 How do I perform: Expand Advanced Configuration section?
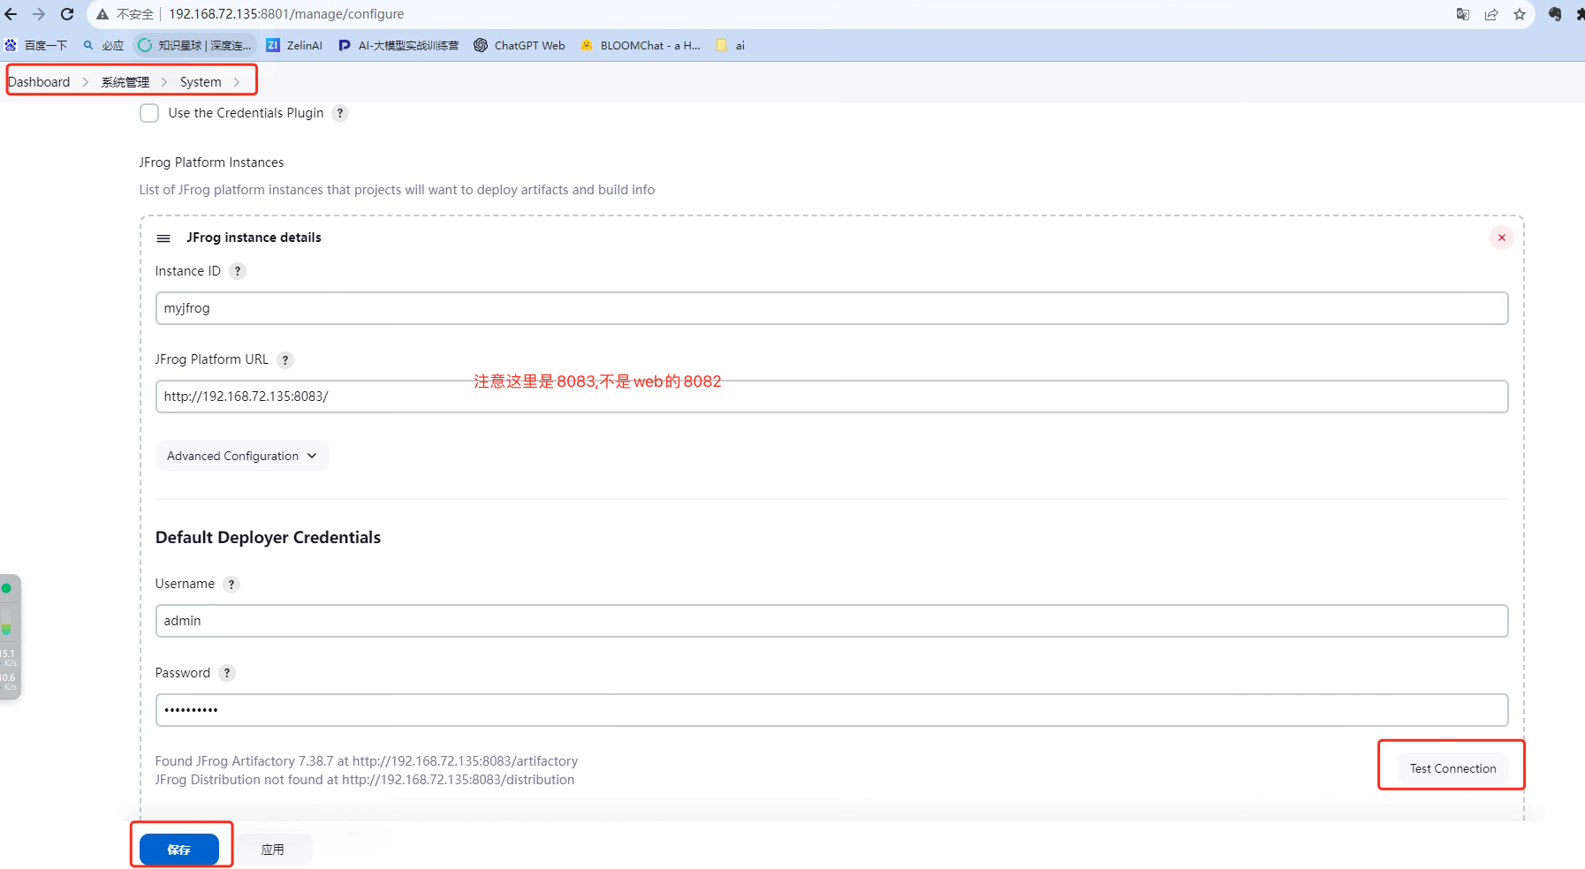[x=241, y=456]
